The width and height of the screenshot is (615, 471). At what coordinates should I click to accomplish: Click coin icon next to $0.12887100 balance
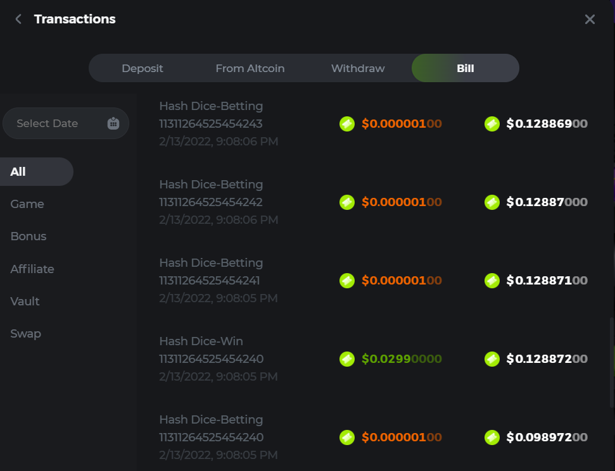coord(492,281)
